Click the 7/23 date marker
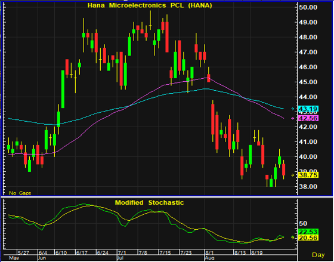Screen dimensions: 334x262 [186, 253]
